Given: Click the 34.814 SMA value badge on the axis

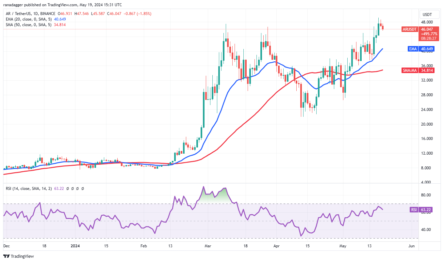Looking at the screenshot, I should click(427, 70).
